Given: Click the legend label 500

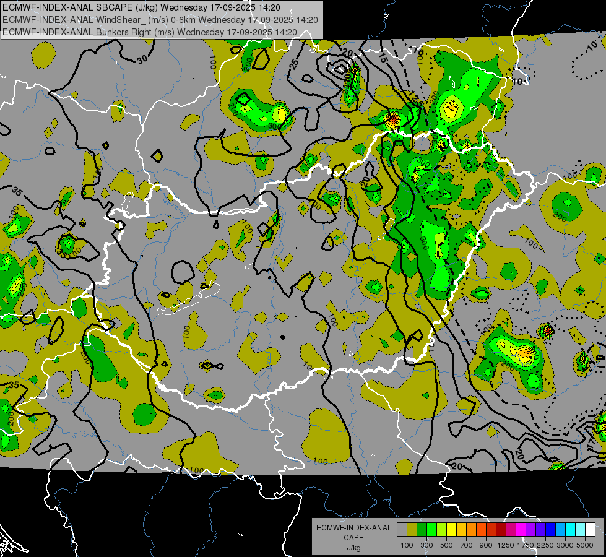Looking at the screenshot, I should (446, 545).
